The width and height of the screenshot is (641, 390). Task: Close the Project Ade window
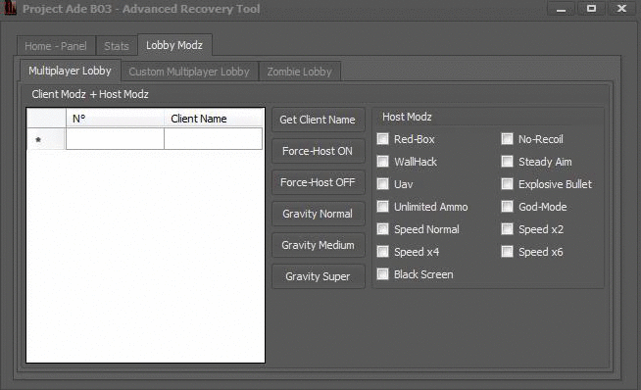(621, 8)
